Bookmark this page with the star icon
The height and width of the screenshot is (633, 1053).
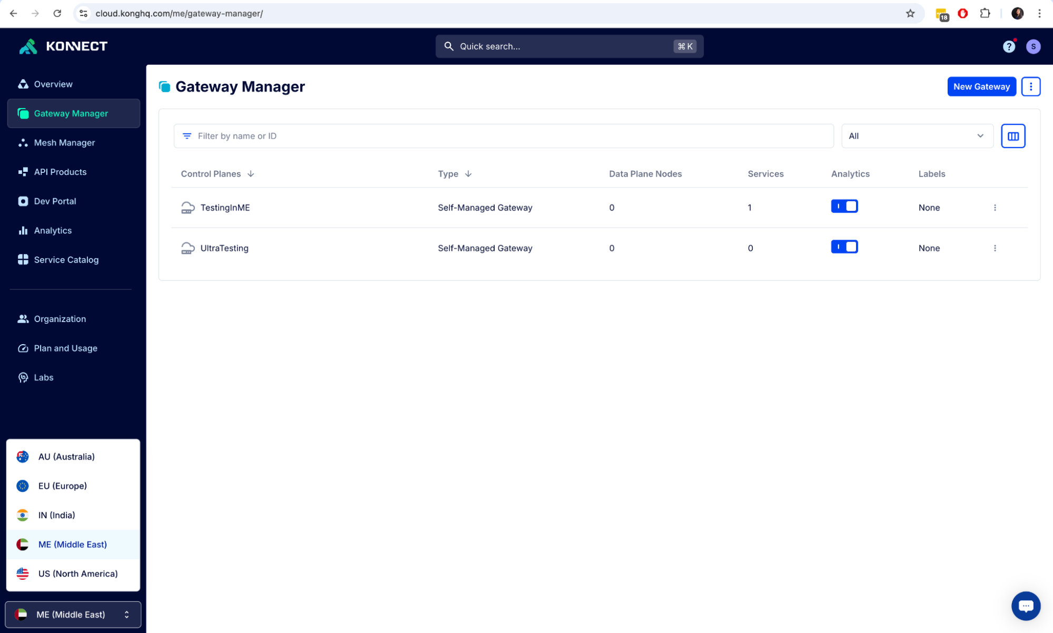pyautogui.click(x=910, y=14)
